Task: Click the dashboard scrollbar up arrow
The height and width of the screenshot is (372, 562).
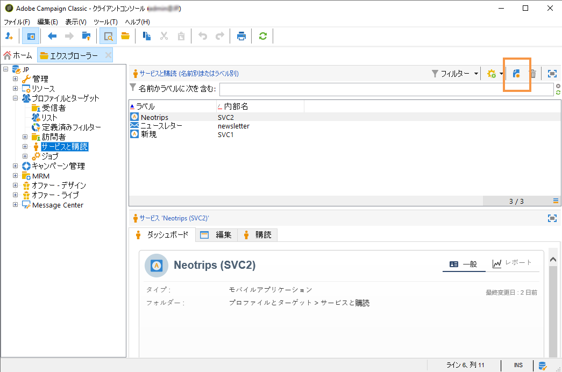Action: 553,259
